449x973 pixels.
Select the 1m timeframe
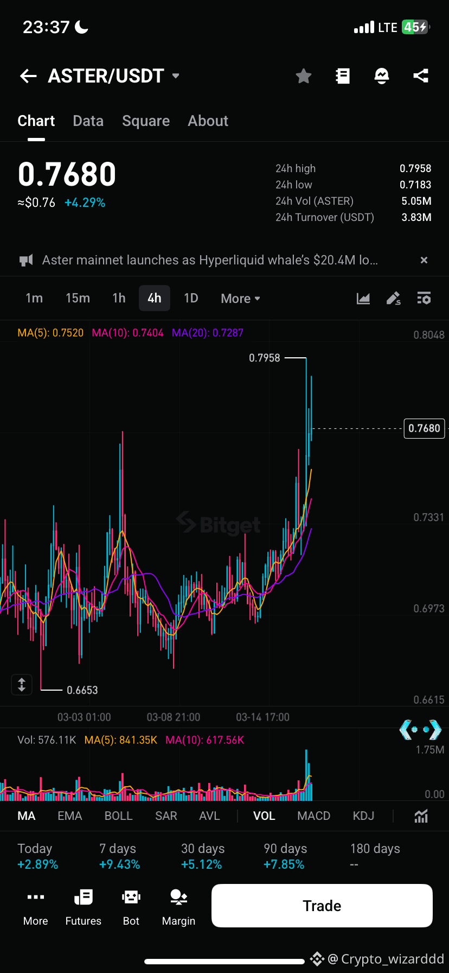(34, 298)
